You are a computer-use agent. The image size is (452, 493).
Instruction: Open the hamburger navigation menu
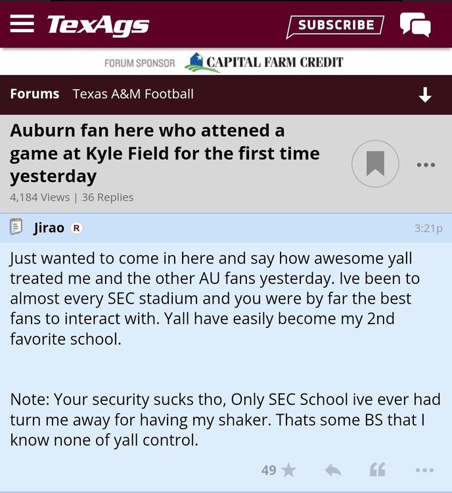pos(22,24)
